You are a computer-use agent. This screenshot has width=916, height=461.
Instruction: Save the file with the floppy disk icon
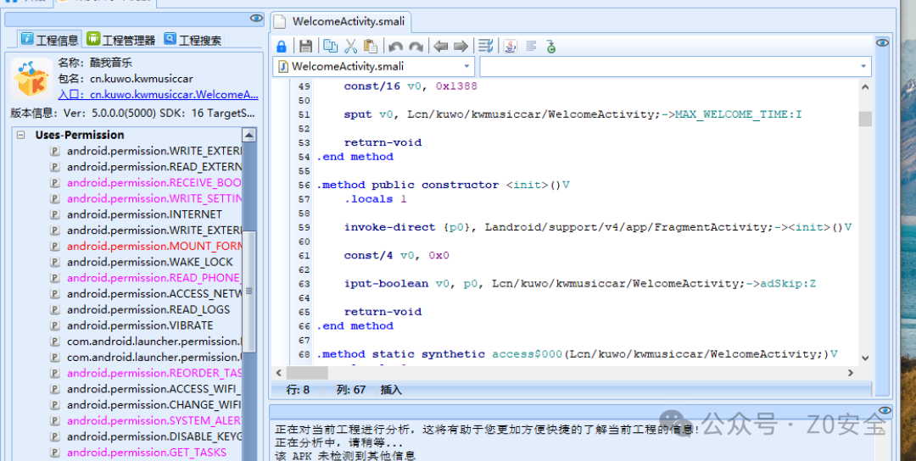click(305, 46)
